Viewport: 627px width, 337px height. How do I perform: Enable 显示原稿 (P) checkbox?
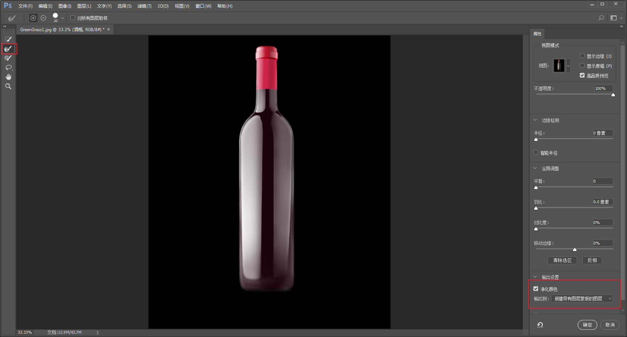pyautogui.click(x=582, y=66)
